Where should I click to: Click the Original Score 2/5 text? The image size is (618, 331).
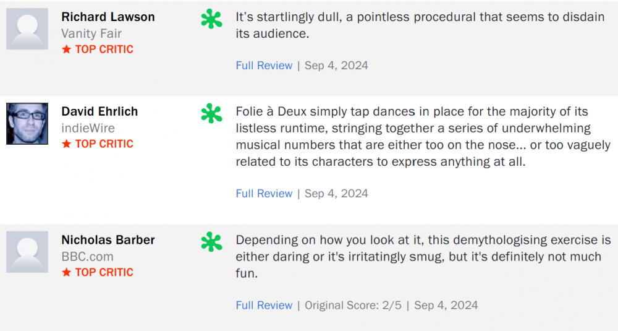point(353,306)
